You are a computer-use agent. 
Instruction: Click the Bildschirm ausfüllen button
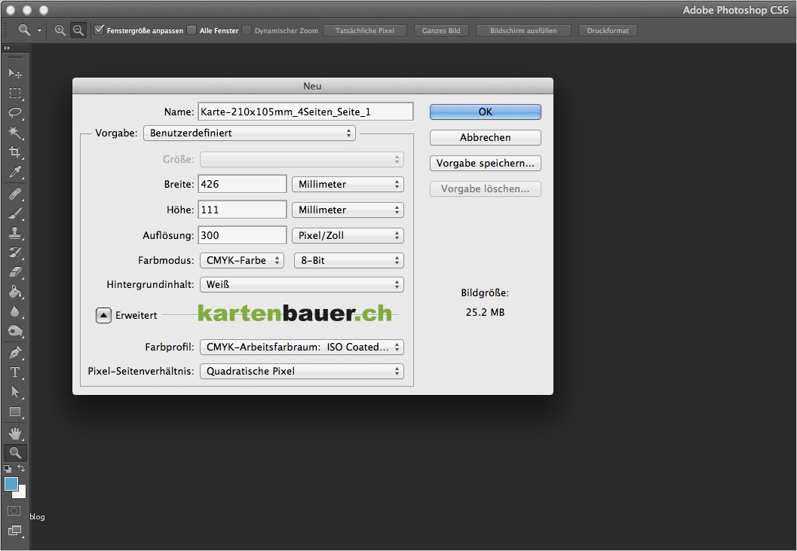point(523,30)
